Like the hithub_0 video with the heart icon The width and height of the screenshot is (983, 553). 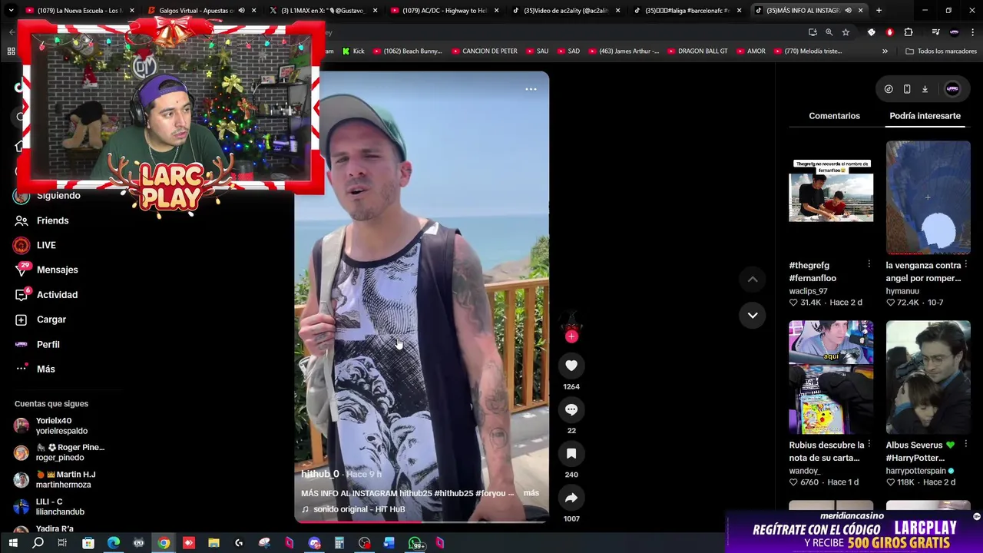[x=571, y=366]
